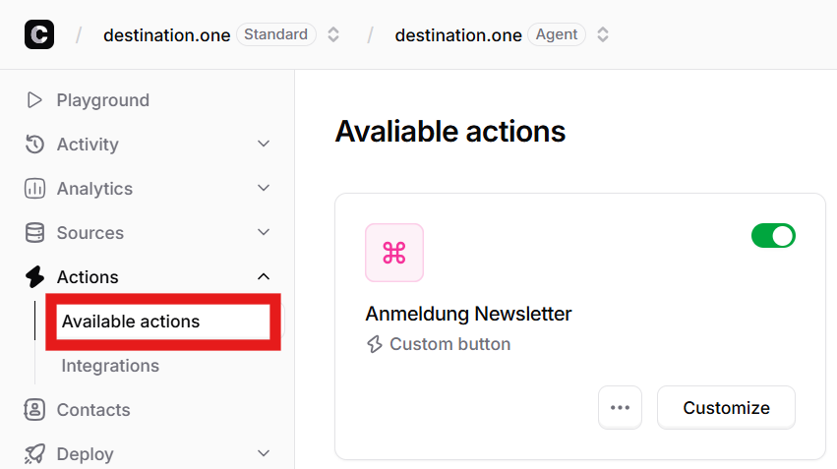
Task: Click the black C logo icon
Action: [x=39, y=34]
